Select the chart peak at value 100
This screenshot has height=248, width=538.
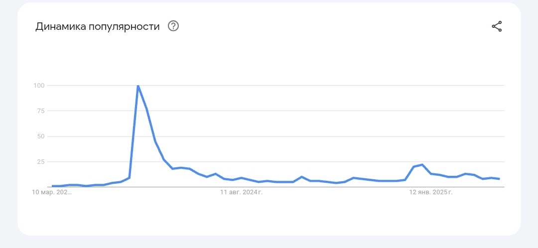138,86
